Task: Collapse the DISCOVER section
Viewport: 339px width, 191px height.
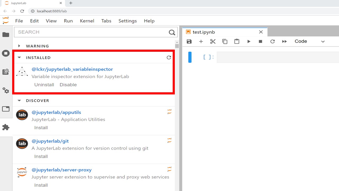Action: [x=19, y=101]
